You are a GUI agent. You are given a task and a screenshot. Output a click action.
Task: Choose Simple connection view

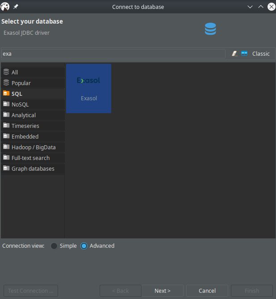pyautogui.click(x=64, y=246)
